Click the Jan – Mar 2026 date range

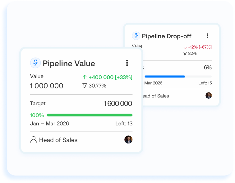49,124
